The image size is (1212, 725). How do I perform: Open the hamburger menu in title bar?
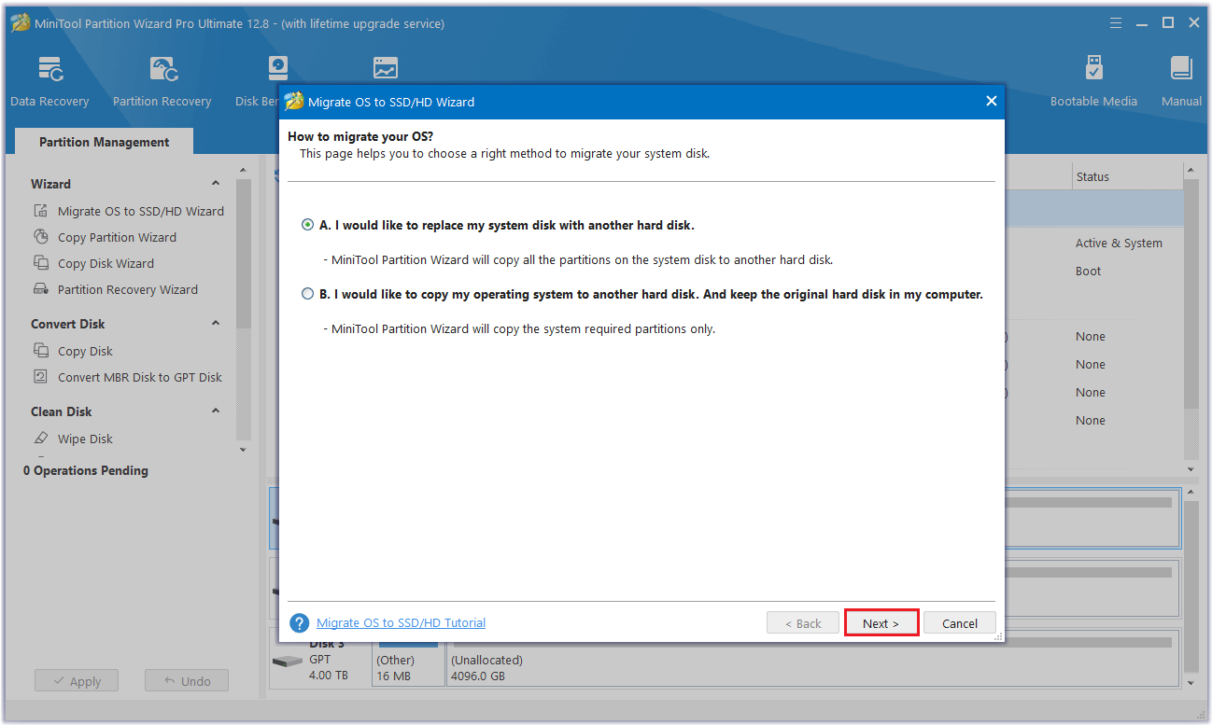point(1116,22)
